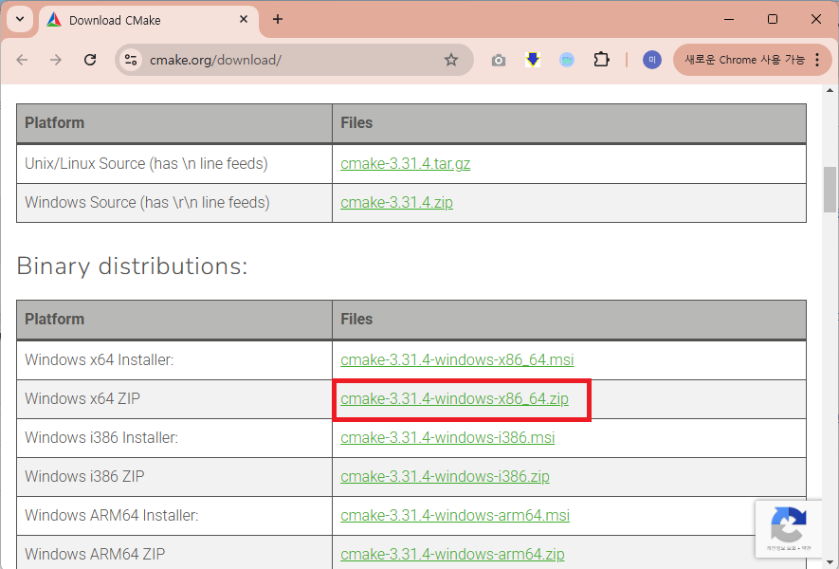Select 'Windows x64 ZIP' platform text
Viewport: 839px width, 569px height.
(82, 399)
